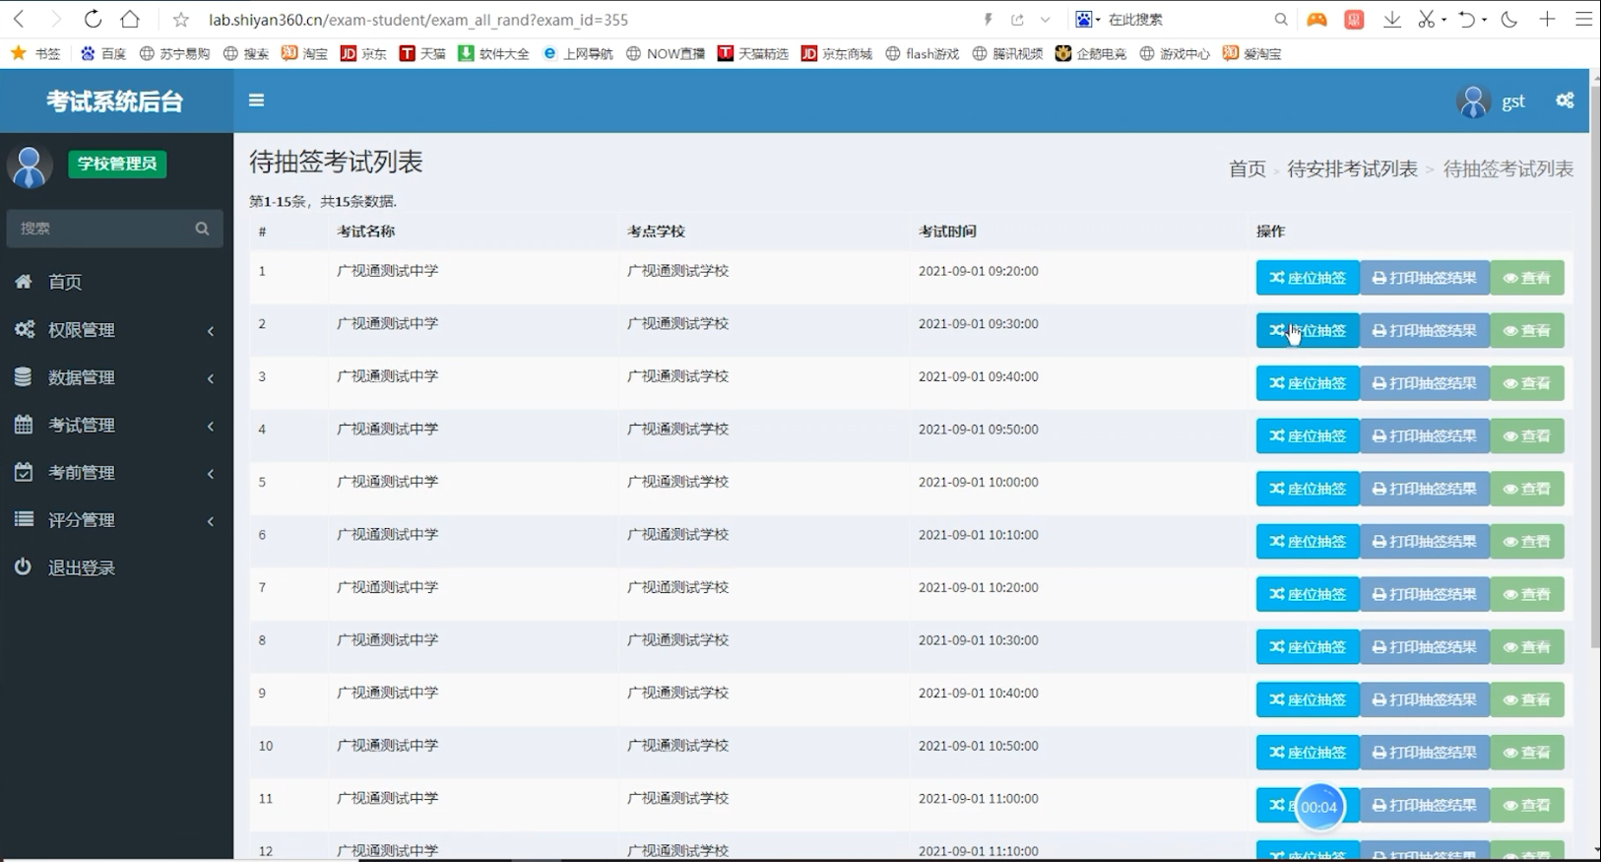The width and height of the screenshot is (1601, 862).
Task: Click 查看 for row 8
Action: pyautogui.click(x=1527, y=647)
